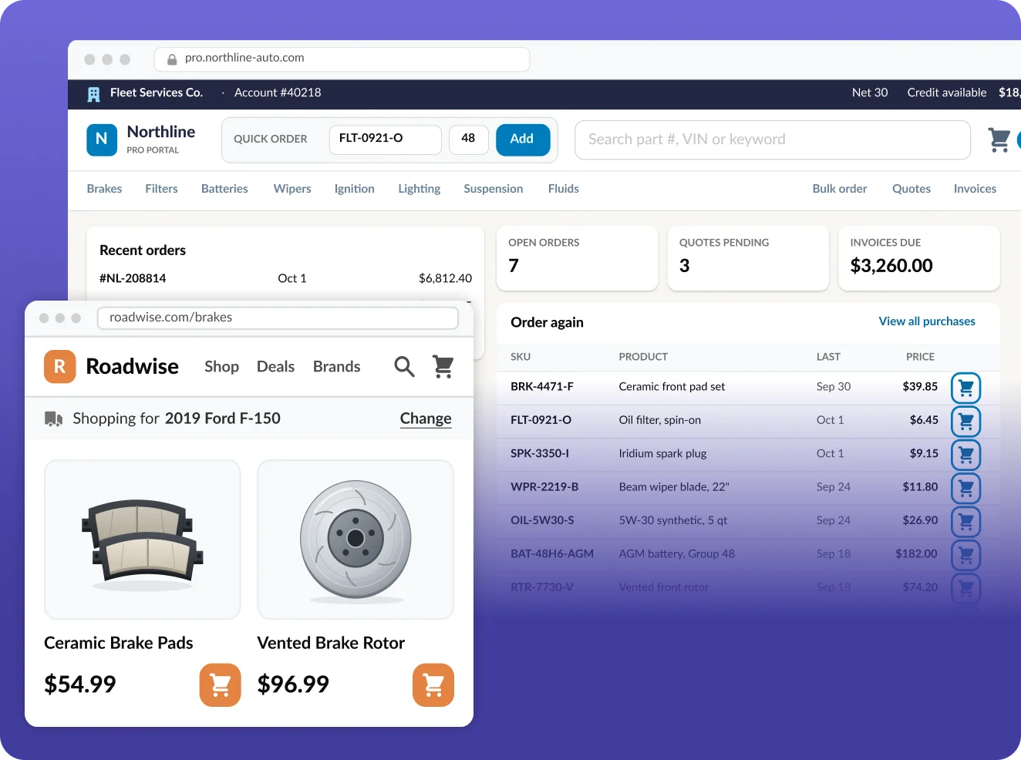Click the truck icon beside Shopping for
1021x760 pixels.
click(x=53, y=419)
